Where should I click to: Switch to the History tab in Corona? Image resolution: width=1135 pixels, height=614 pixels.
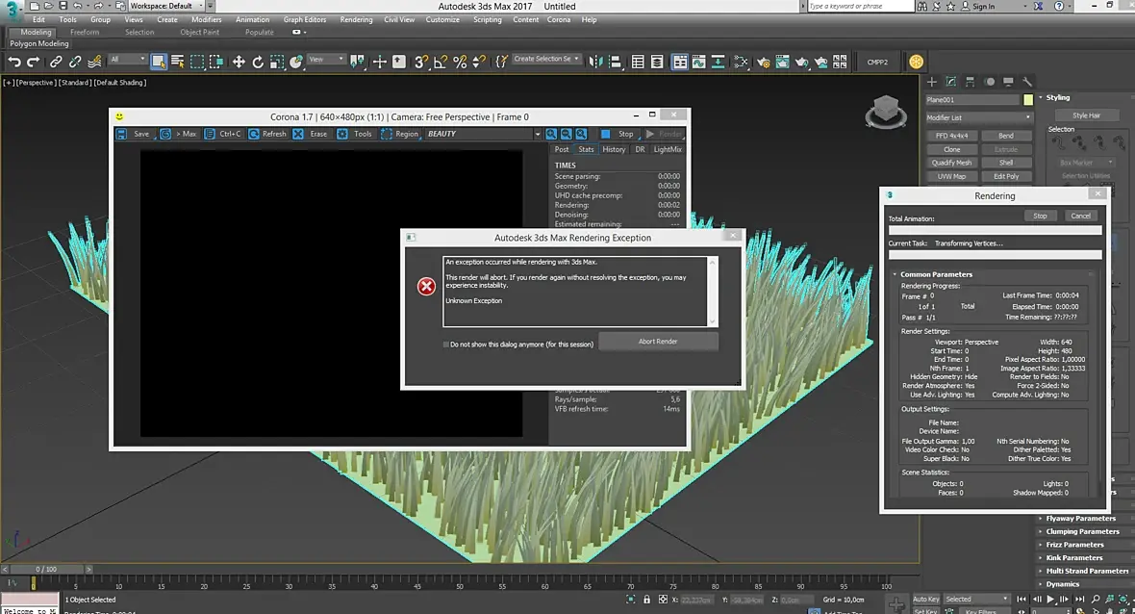tap(614, 149)
